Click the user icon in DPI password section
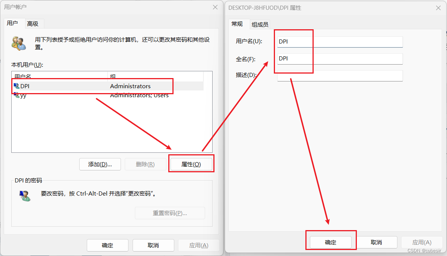This screenshot has width=447, height=256. (25, 196)
